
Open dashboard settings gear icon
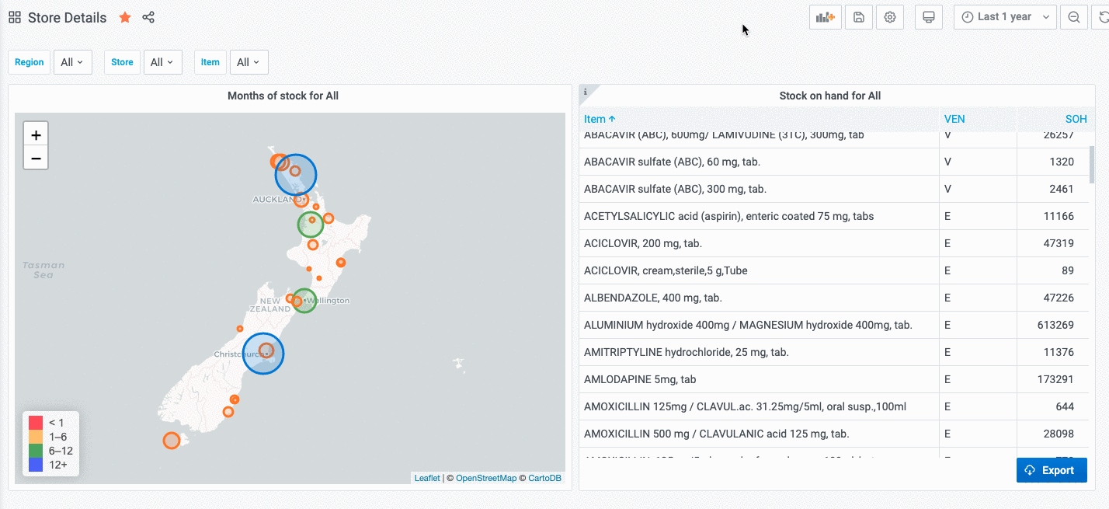[x=890, y=17]
